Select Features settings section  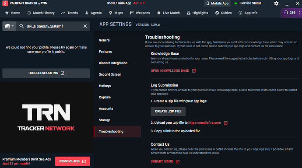tap(117, 52)
